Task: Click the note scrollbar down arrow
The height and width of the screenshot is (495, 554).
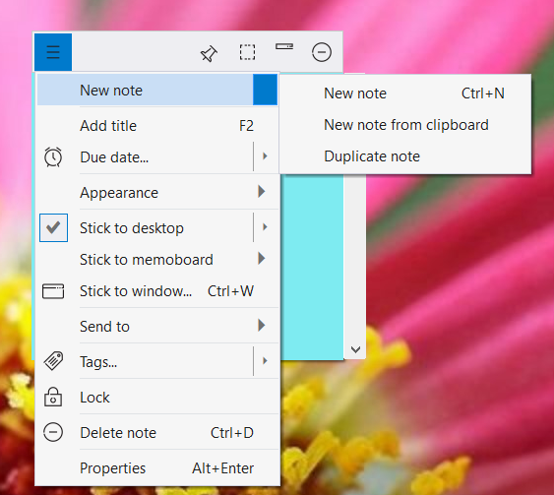Action: [x=355, y=349]
